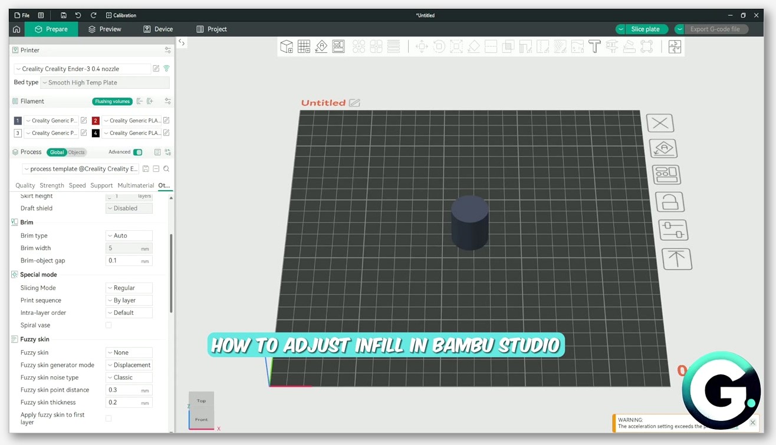Open the process template preset dropdown
The height and width of the screenshot is (445, 776).
(81, 169)
